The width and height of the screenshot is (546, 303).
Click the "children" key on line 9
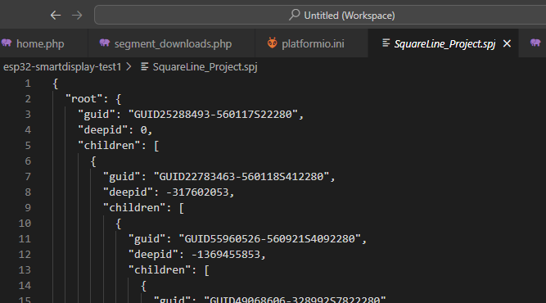(134, 208)
